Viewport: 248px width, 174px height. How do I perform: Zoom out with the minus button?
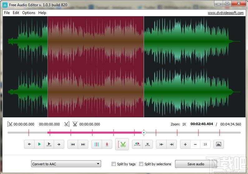point(195,144)
